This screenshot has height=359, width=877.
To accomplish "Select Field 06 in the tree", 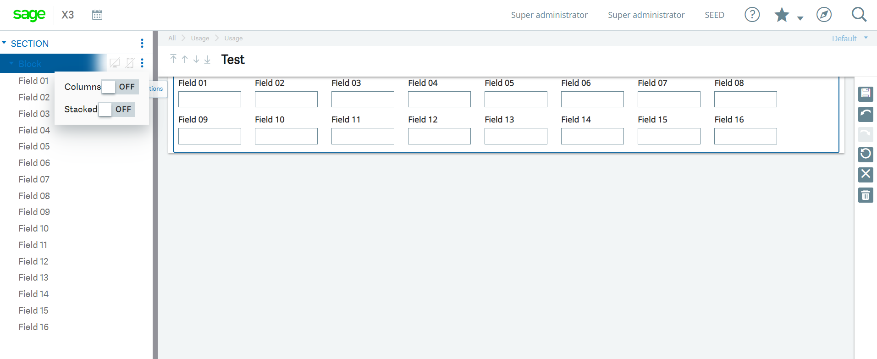I will point(34,163).
